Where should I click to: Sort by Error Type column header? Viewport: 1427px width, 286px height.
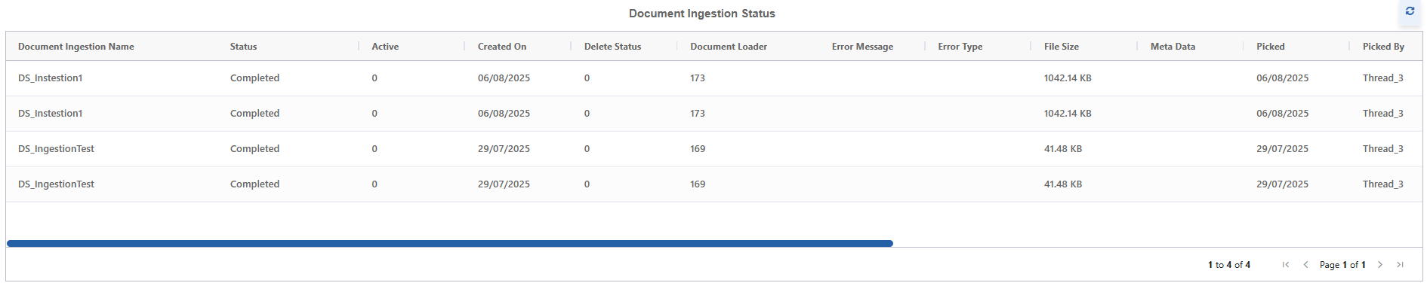[960, 47]
